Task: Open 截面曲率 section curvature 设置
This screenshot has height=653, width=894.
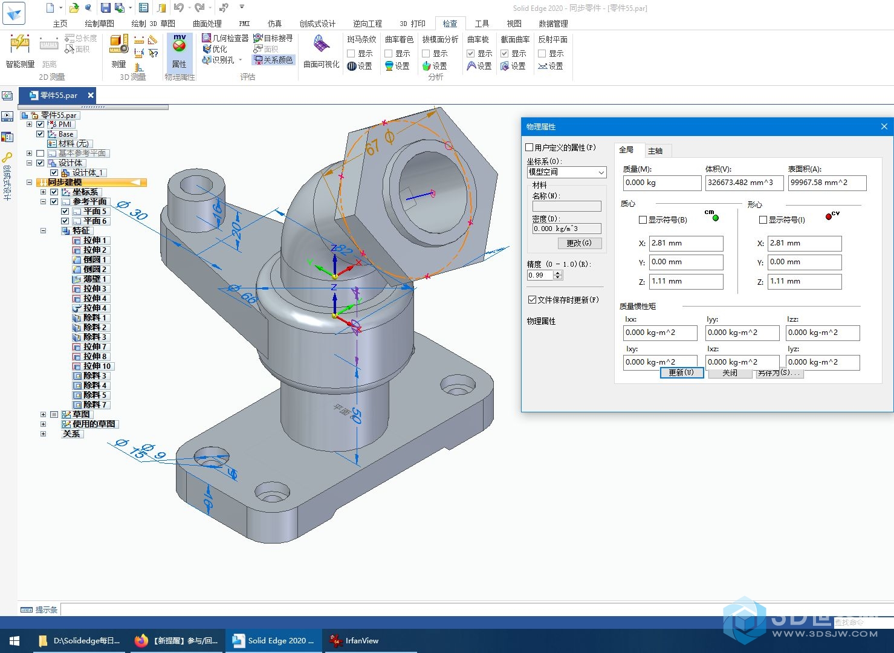Action: point(513,66)
